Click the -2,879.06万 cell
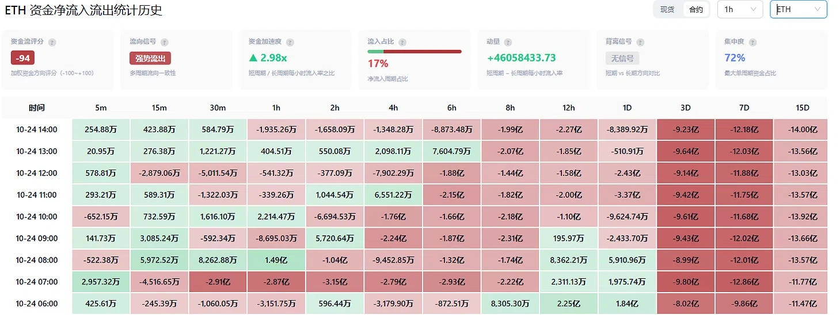Image resolution: width=840 pixels, height=315 pixels. click(159, 173)
